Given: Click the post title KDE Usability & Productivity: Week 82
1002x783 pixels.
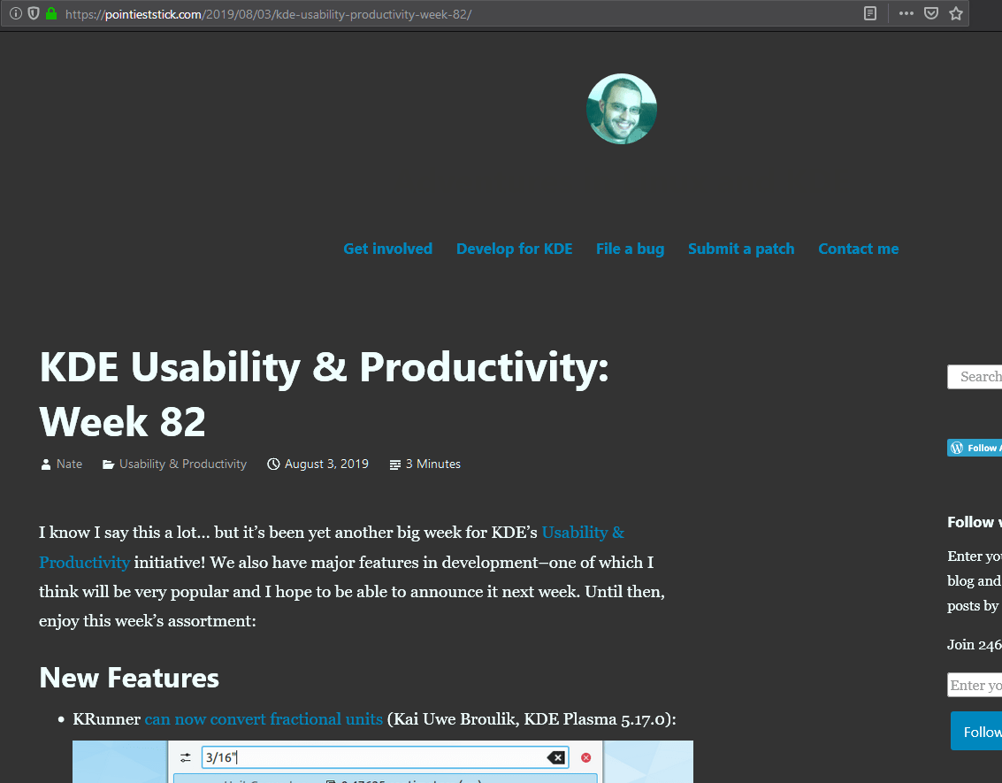Looking at the screenshot, I should (x=324, y=395).
